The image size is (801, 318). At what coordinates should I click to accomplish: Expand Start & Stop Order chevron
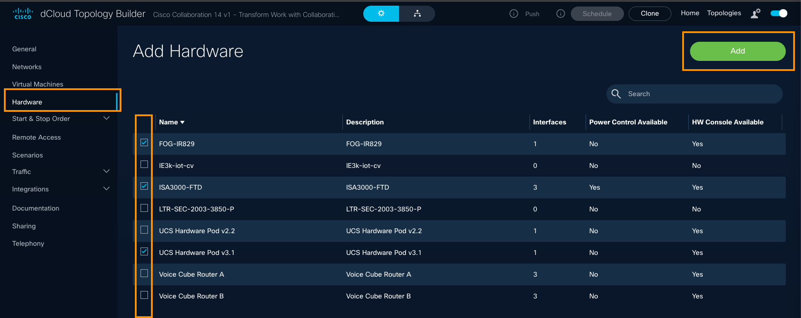pyautogui.click(x=106, y=118)
